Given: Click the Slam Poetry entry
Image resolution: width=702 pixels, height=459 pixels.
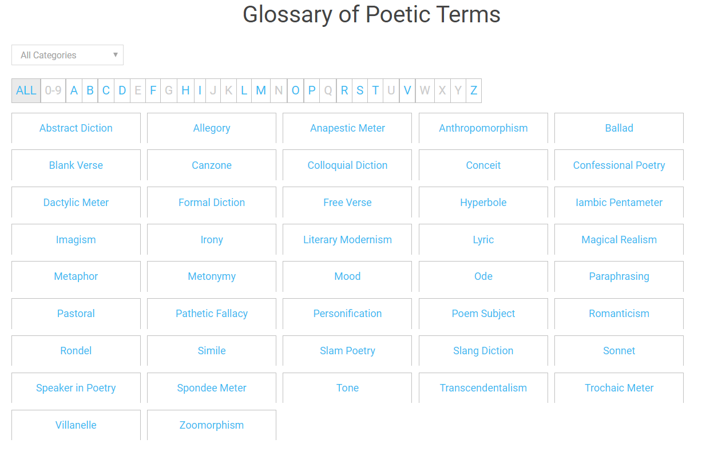Looking at the screenshot, I should [347, 351].
